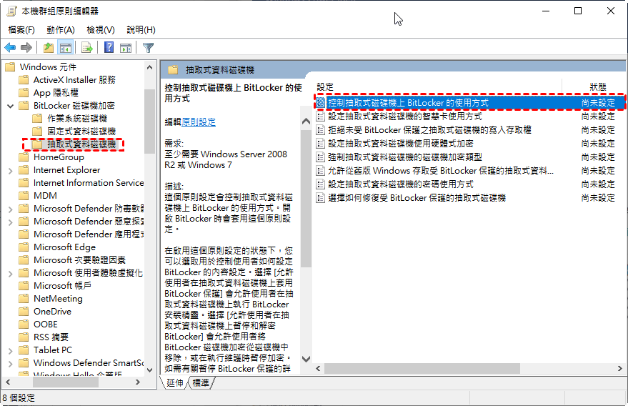Select MDM in the tree

pyautogui.click(x=45, y=196)
